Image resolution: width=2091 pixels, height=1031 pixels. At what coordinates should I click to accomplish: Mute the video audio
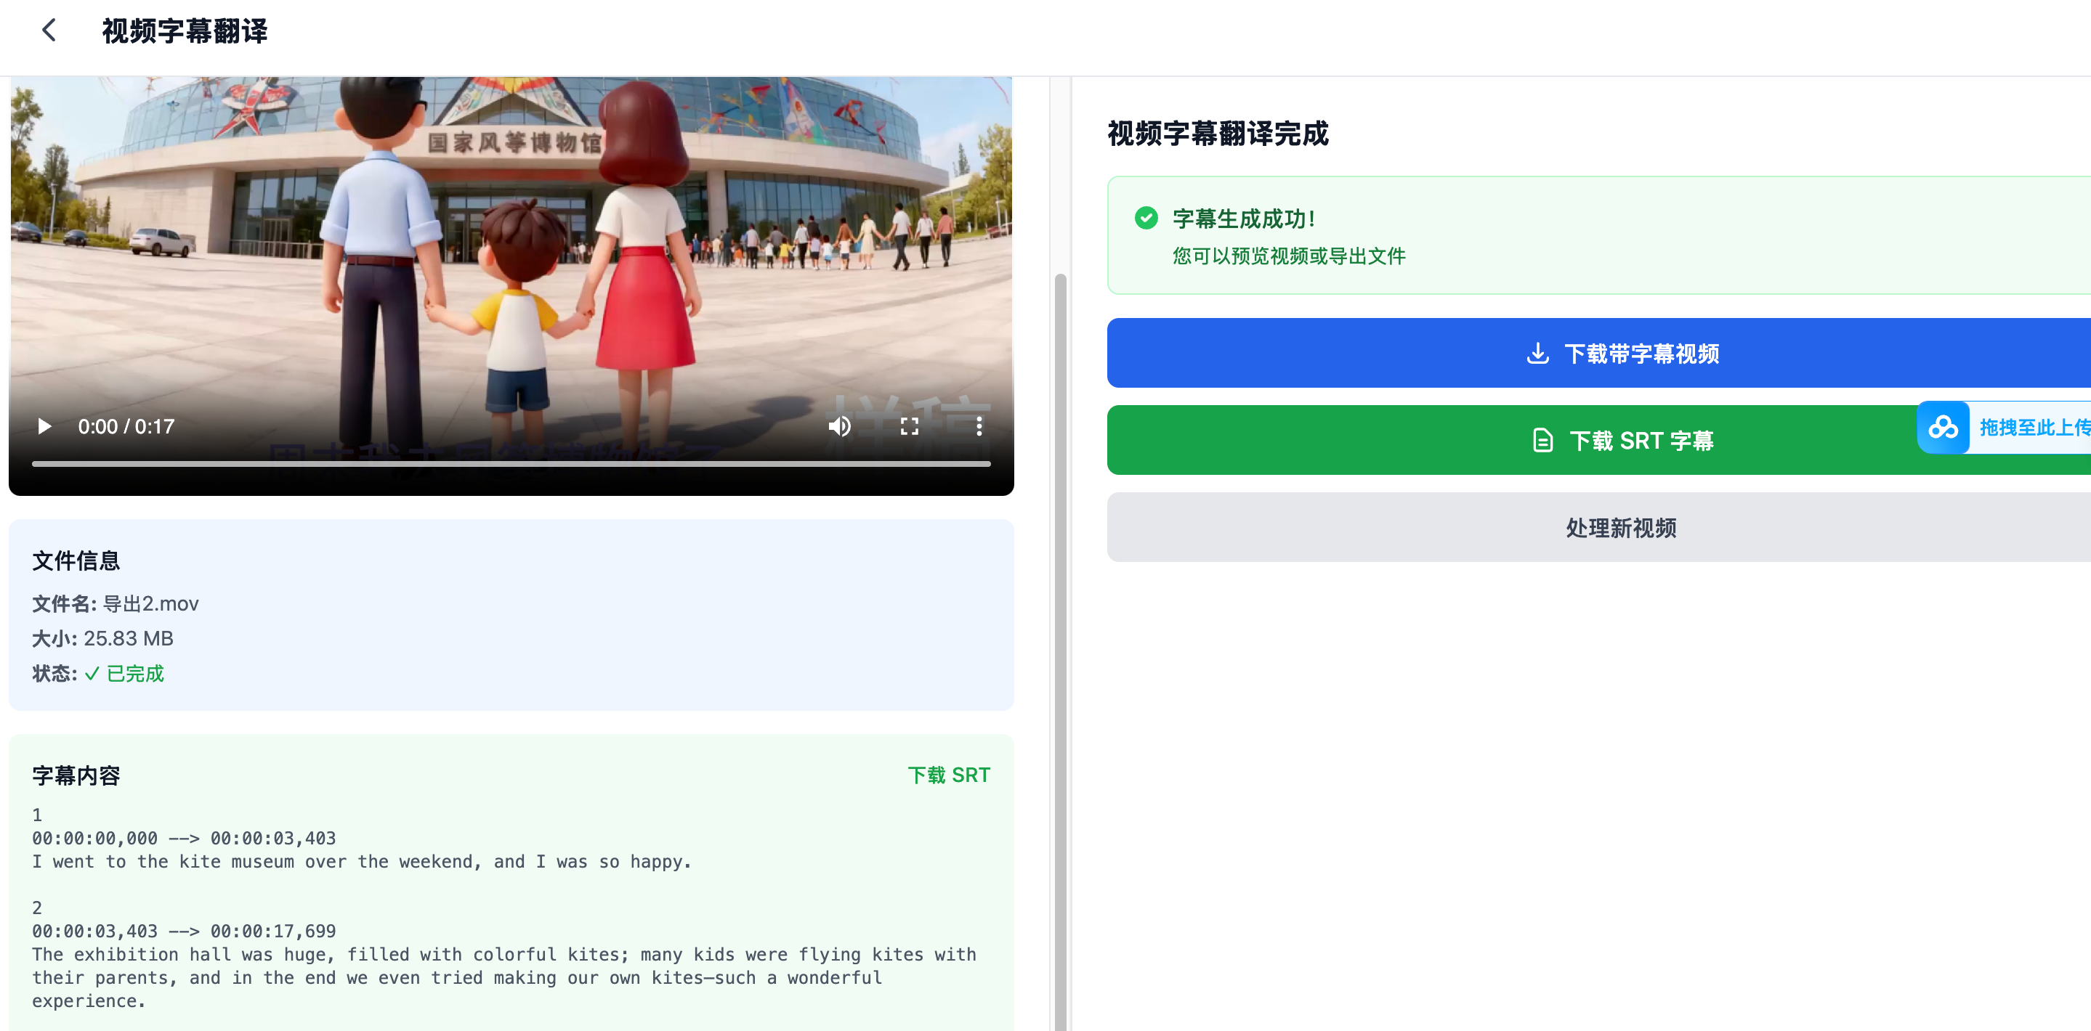(x=839, y=426)
